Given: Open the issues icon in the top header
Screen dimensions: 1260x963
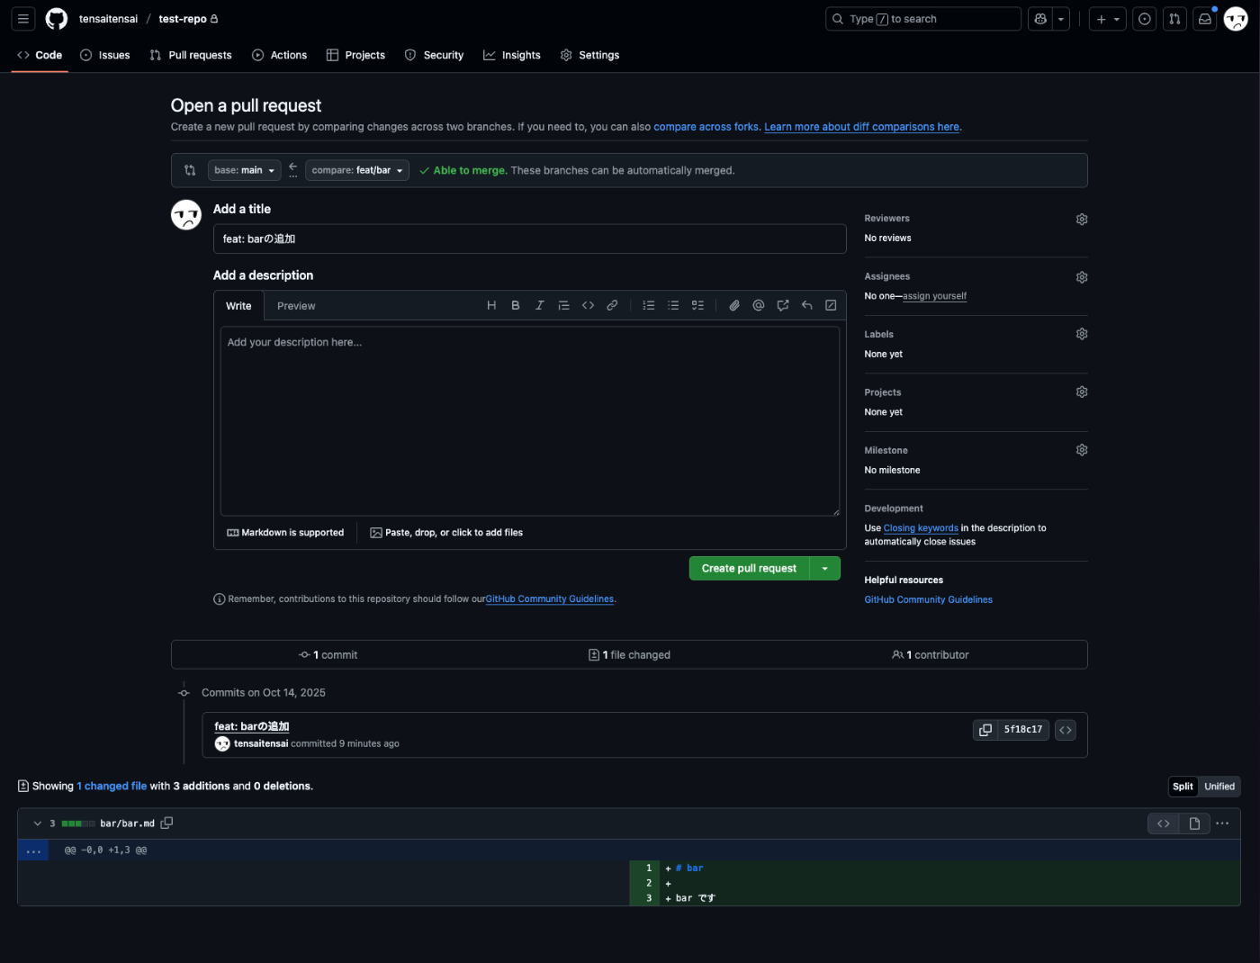Looking at the screenshot, I should [x=1145, y=19].
